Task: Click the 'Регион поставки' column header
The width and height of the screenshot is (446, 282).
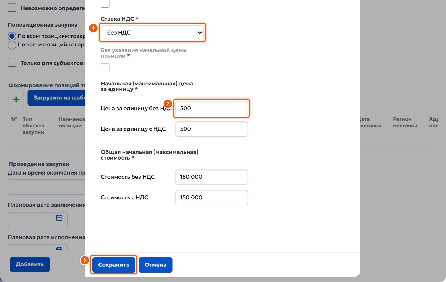Action: pos(405,122)
